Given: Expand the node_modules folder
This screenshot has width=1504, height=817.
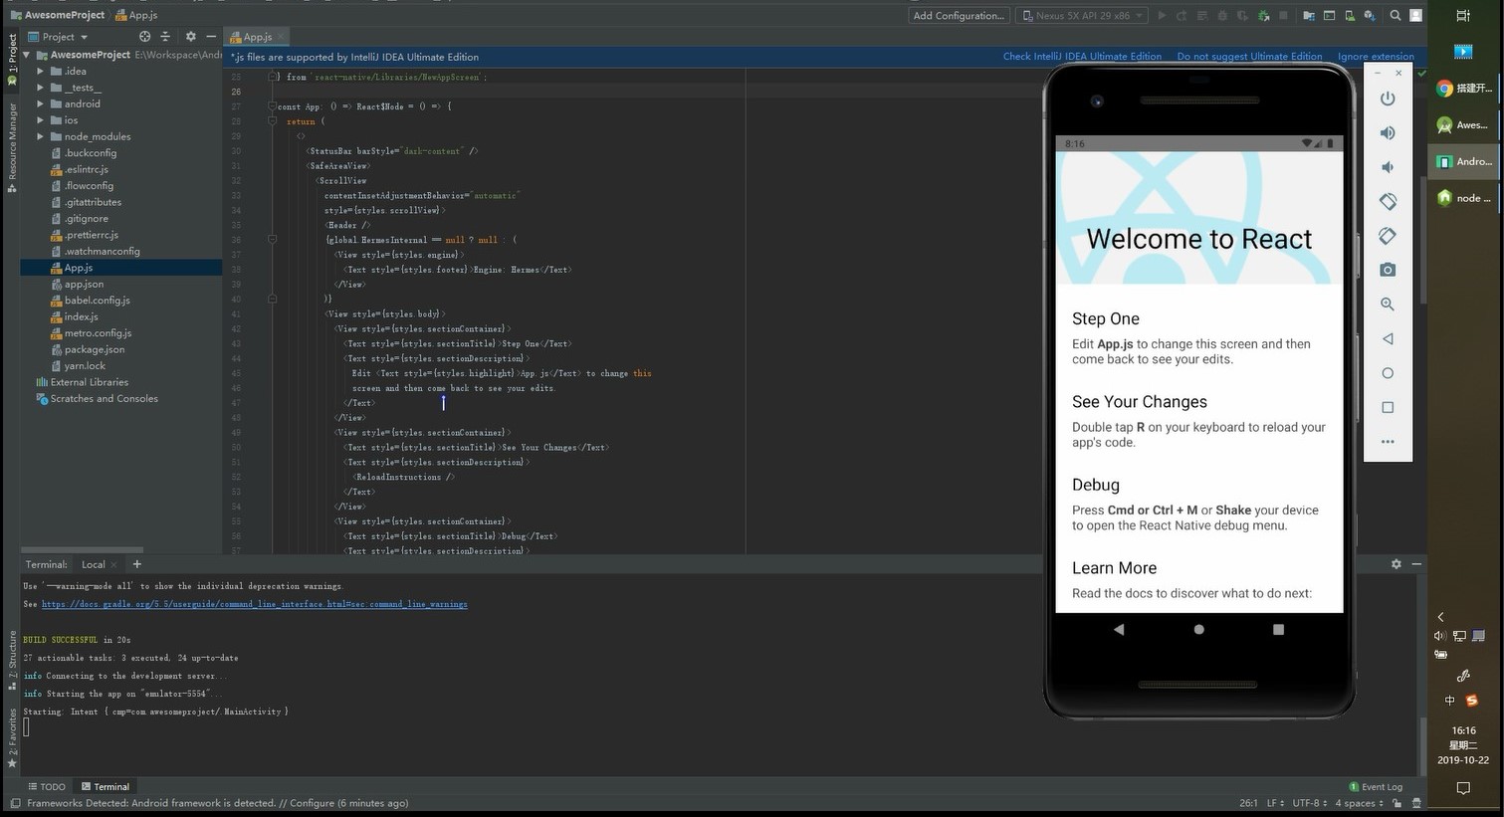Looking at the screenshot, I should (x=41, y=136).
